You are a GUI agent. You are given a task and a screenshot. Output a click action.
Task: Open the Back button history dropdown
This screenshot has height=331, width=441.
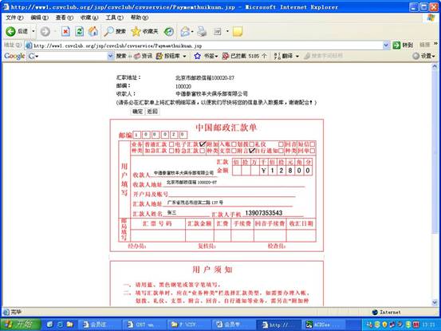point(33,31)
